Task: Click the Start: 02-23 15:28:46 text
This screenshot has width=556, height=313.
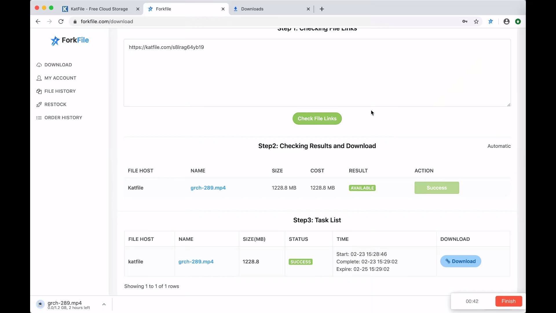Action: click(x=361, y=254)
